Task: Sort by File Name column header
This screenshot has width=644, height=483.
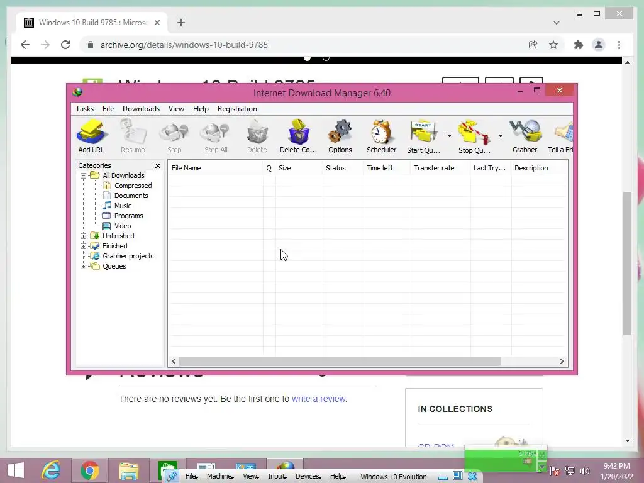Action: click(216, 168)
